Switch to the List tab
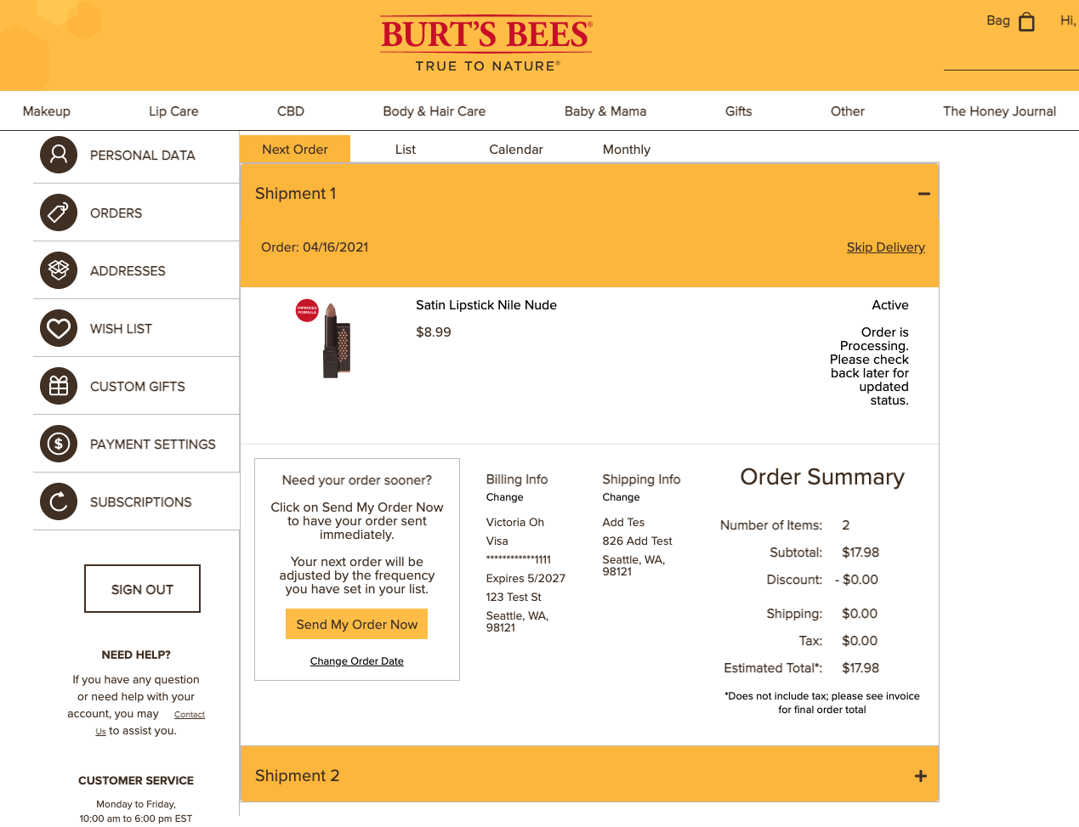 (406, 149)
